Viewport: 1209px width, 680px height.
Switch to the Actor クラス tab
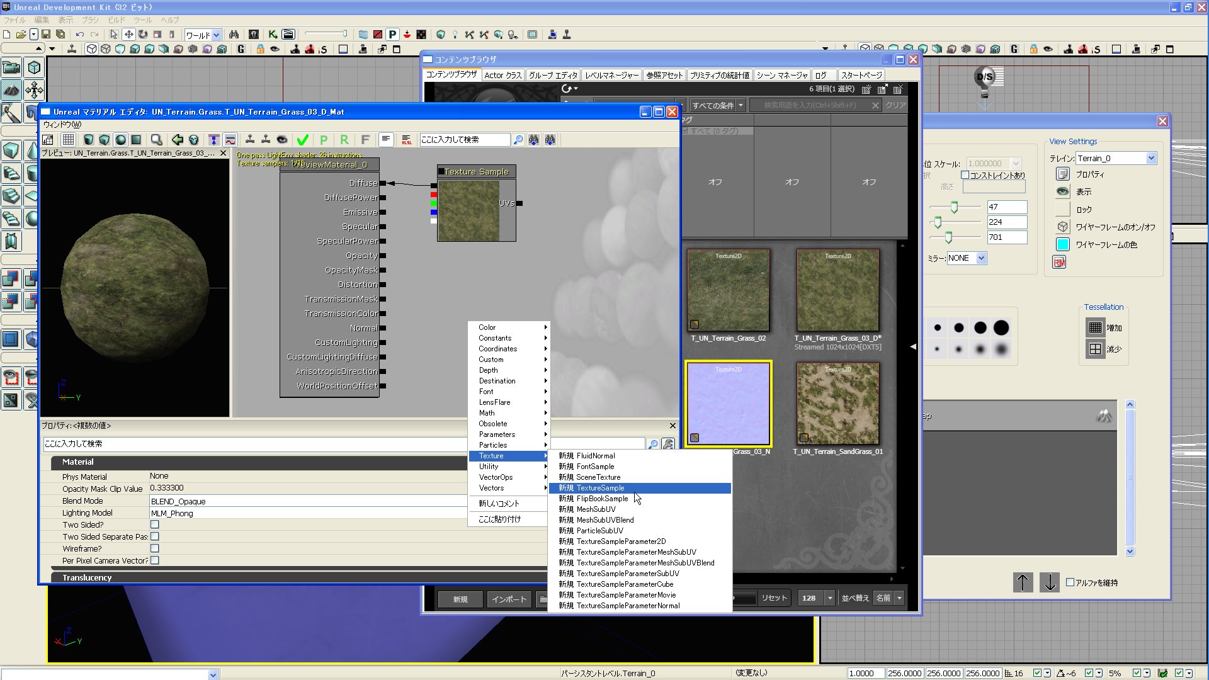pos(502,75)
